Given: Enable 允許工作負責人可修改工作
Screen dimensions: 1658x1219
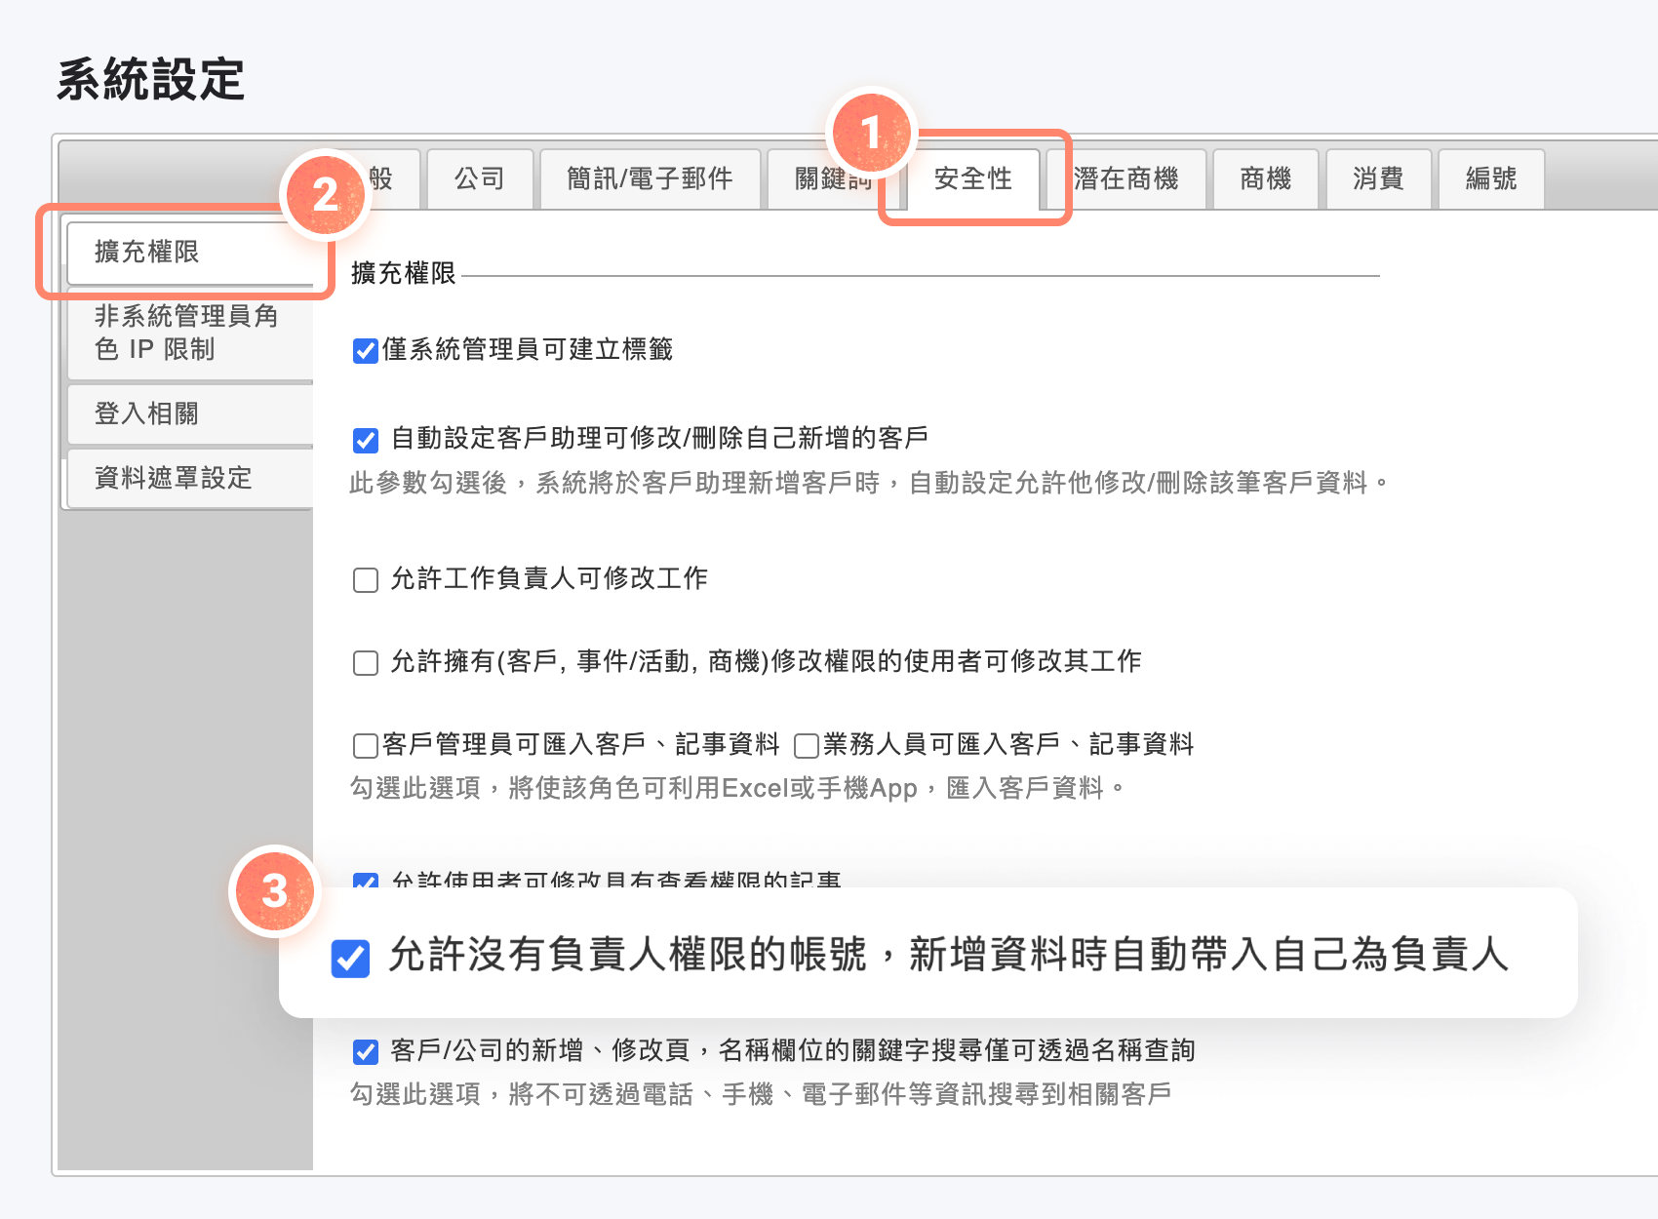Looking at the screenshot, I should (x=365, y=579).
